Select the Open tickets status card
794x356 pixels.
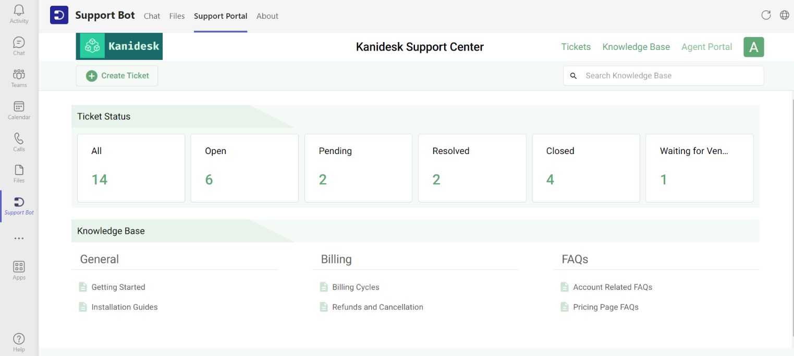tap(244, 168)
